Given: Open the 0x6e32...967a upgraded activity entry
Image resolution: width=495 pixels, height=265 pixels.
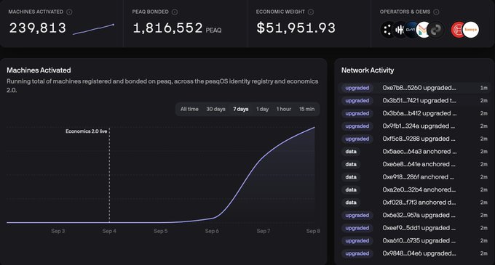Looking at the screenshot, I should pos(414,216).
